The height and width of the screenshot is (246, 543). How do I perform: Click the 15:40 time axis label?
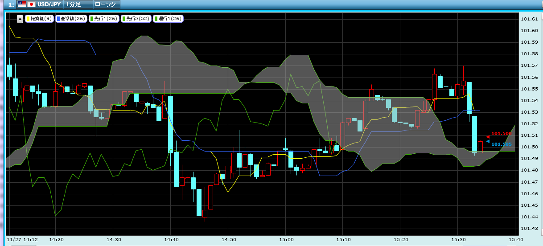516,239
